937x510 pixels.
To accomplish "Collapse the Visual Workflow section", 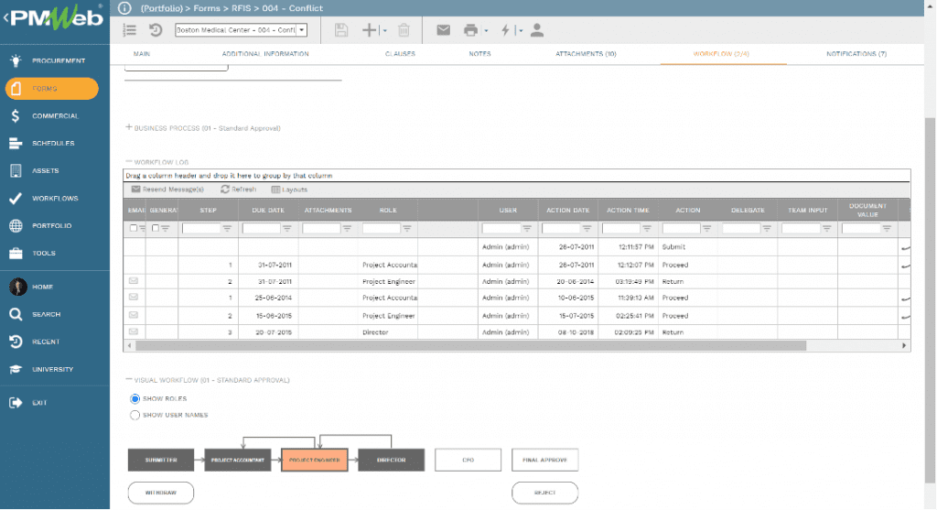I will [x=128, y=379].
